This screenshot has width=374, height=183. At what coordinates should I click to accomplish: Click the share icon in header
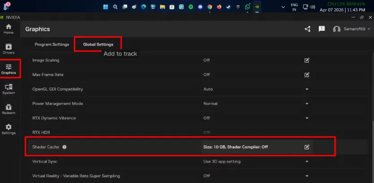pyautogui.click(x=308, y=29)
